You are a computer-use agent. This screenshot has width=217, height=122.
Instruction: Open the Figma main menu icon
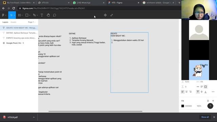pos(3,15)
